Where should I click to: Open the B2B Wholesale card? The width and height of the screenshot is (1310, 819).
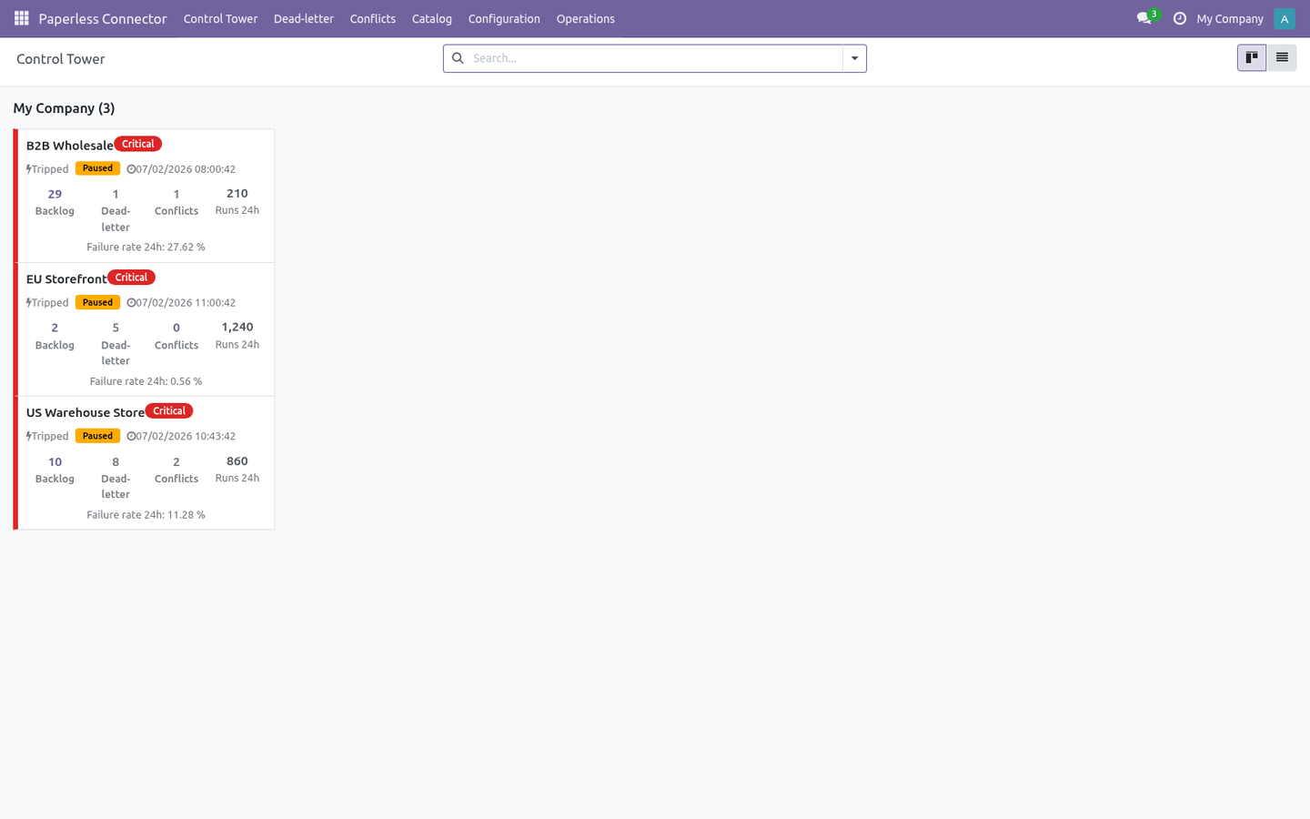coord(145,196)
